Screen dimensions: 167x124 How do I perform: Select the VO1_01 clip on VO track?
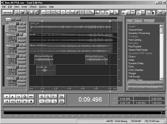tap(71, 27)
